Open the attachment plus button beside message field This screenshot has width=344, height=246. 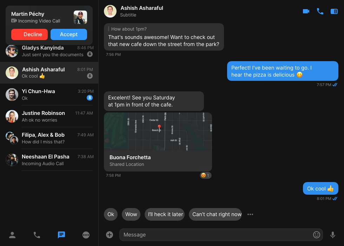pos(109,234)
